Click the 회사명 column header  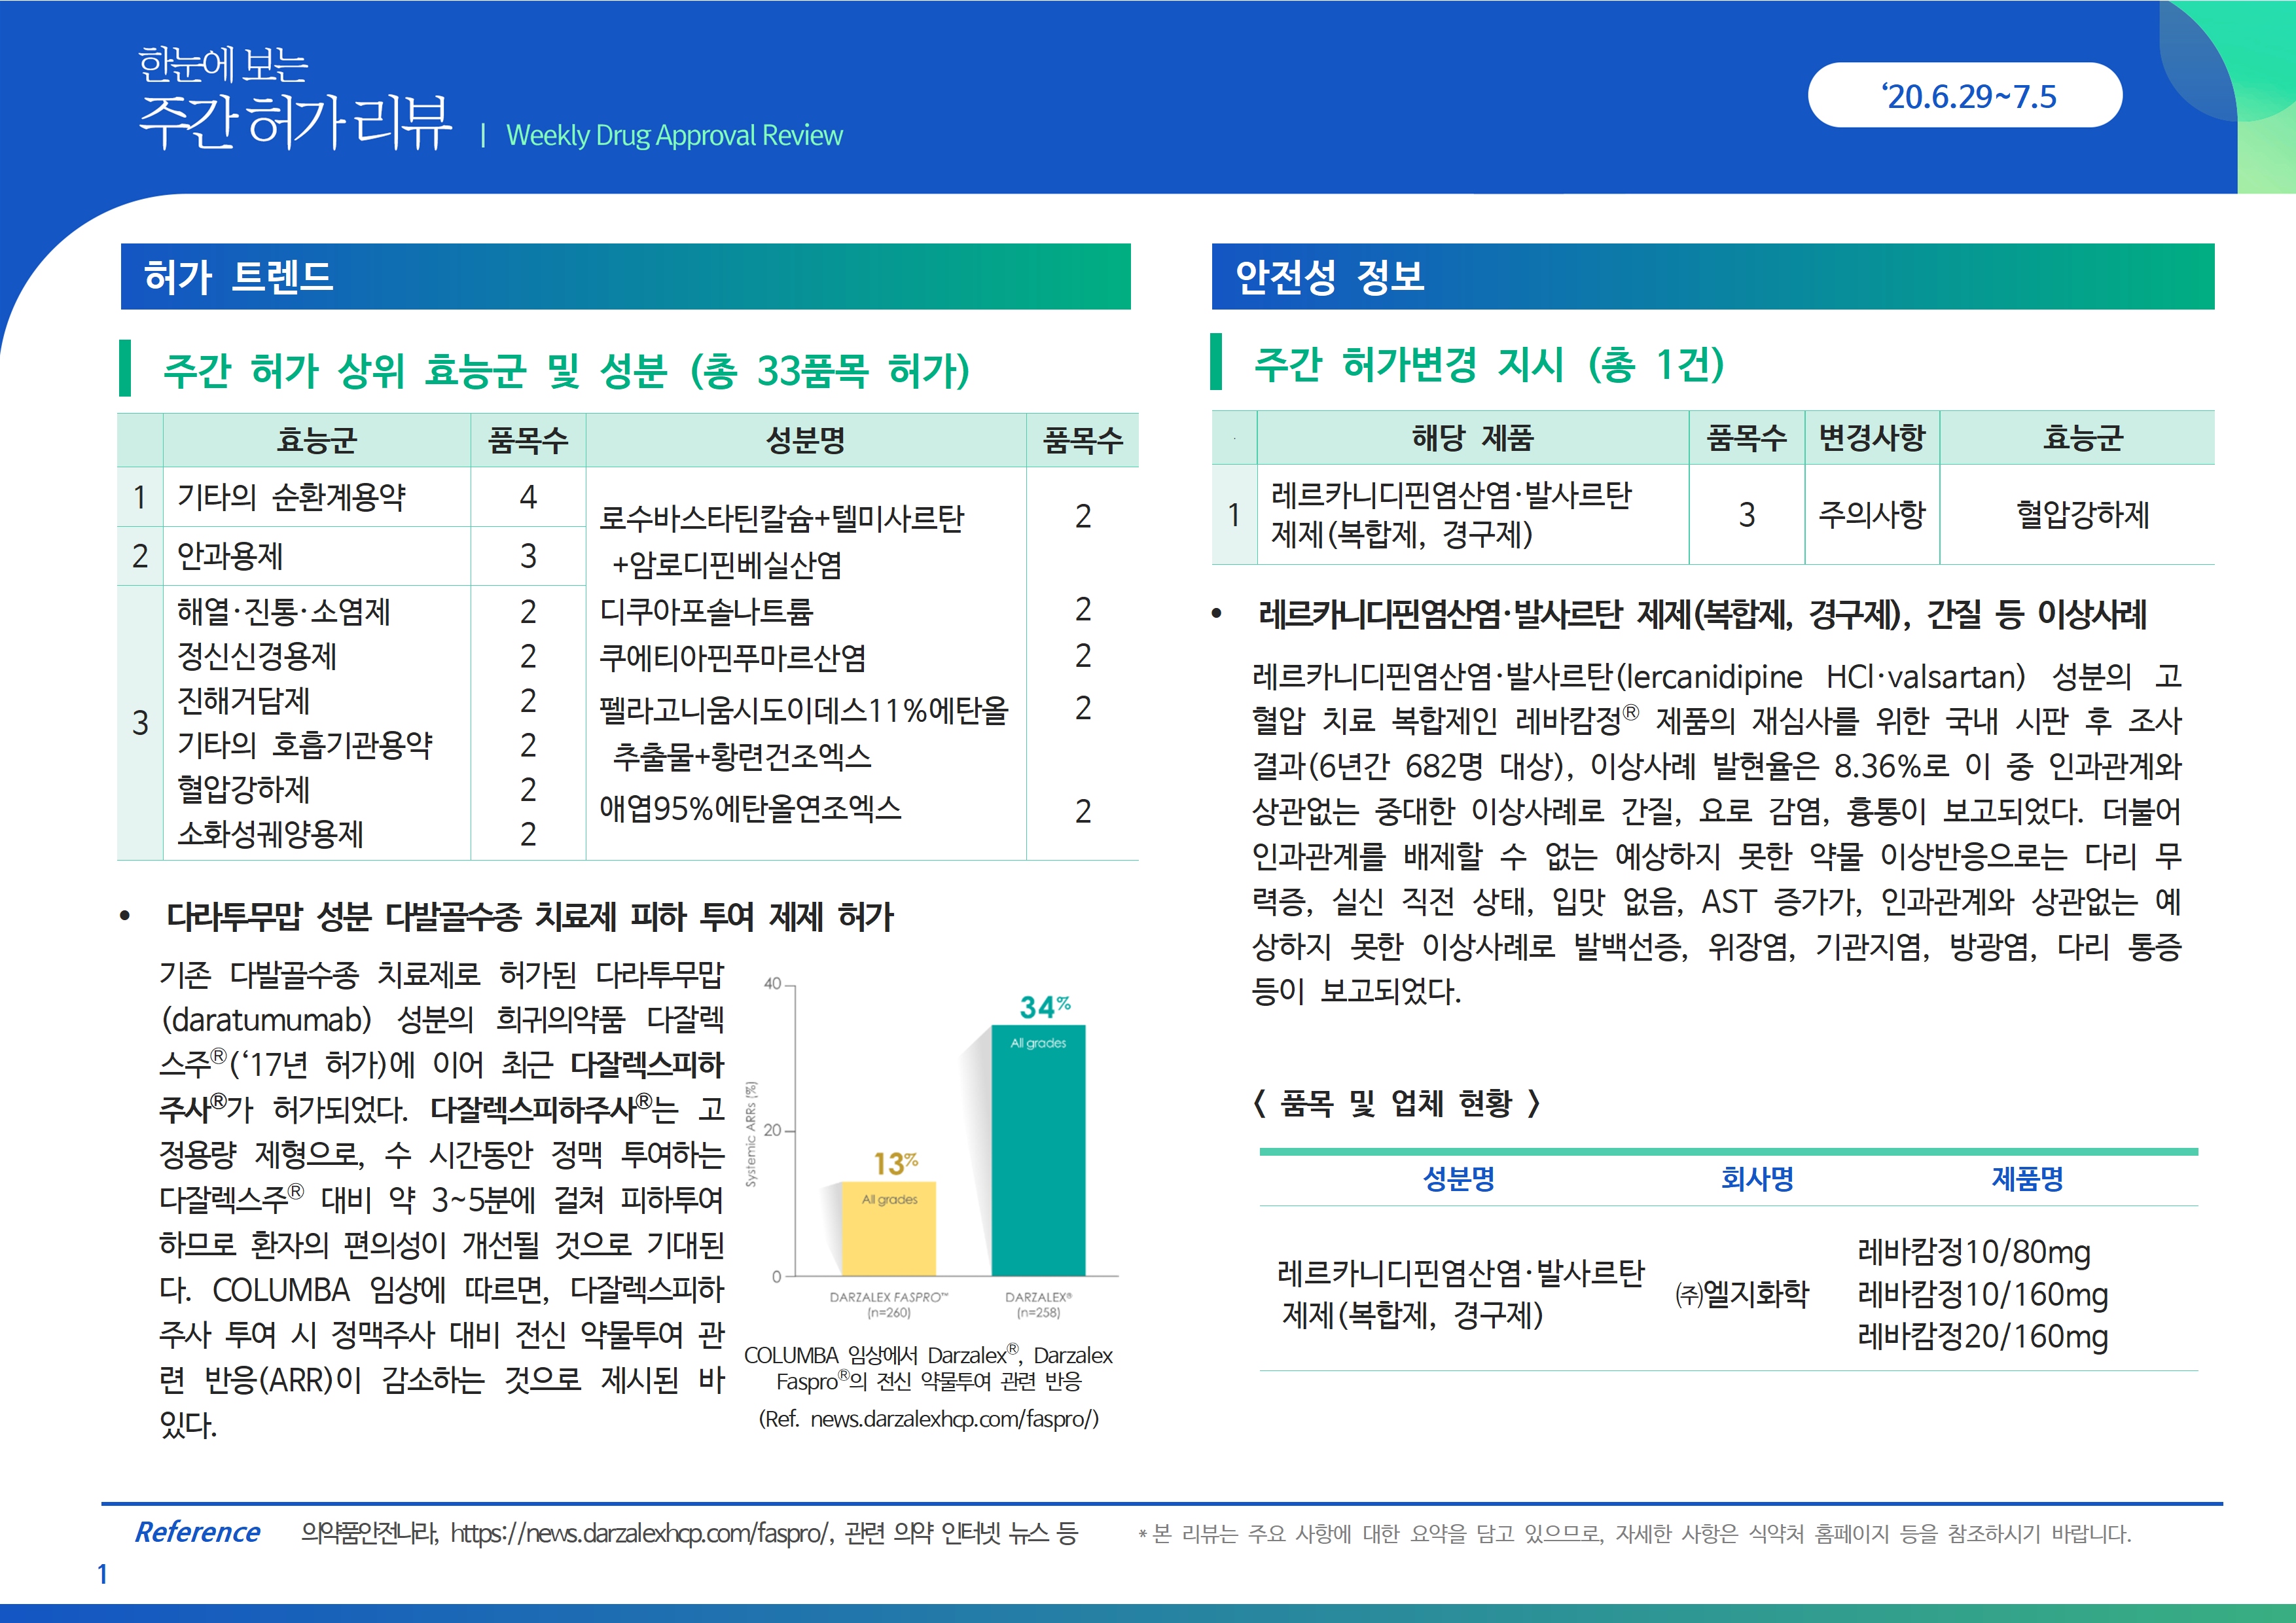tap(1756, 1178)
